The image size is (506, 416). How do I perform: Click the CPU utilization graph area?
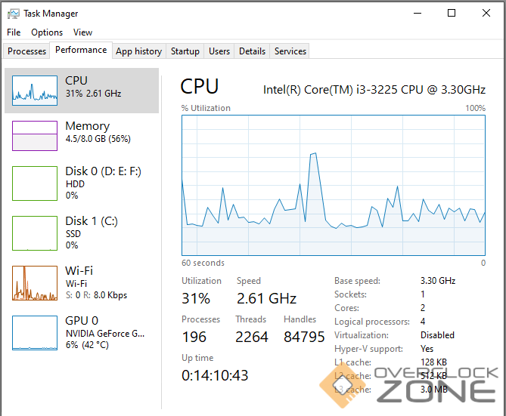click(334, 185)
